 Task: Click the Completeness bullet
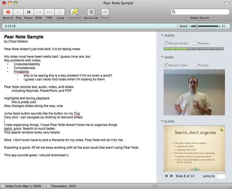click(x=25, y=68)
